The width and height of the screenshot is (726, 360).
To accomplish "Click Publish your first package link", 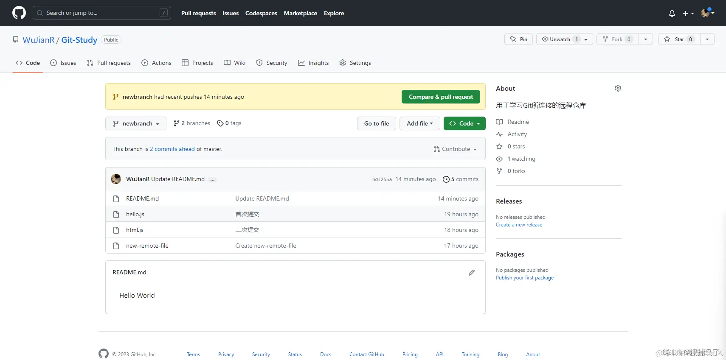I will (x=525, y=278).
